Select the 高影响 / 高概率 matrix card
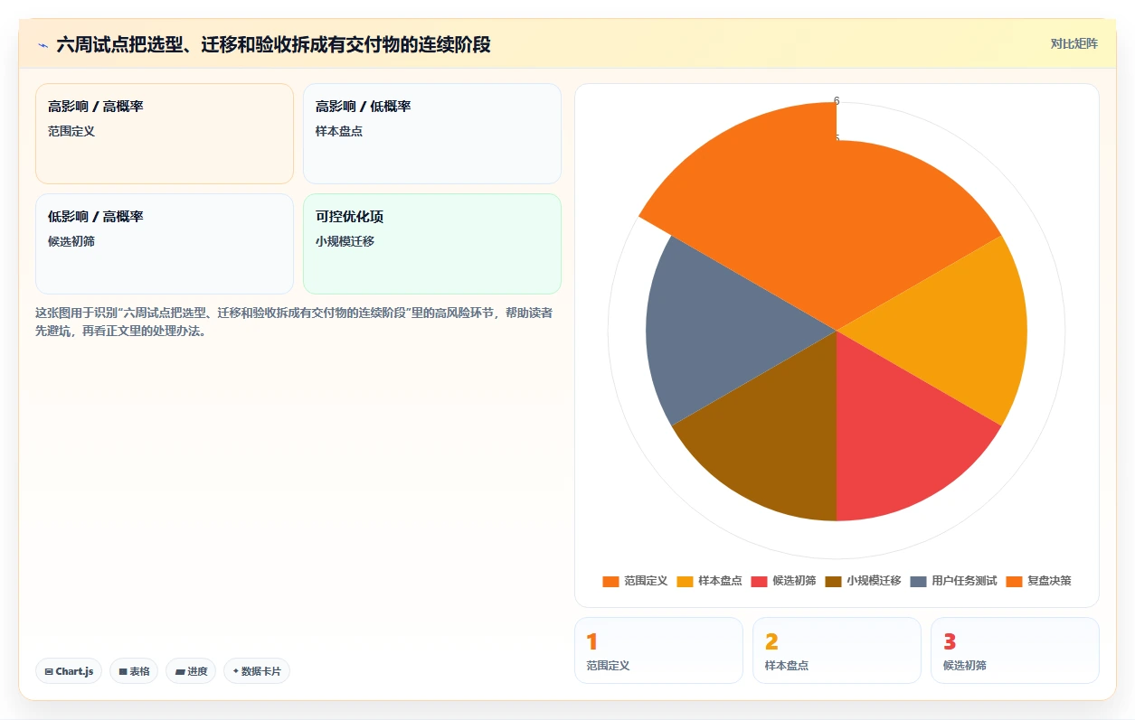 [165, 134]
